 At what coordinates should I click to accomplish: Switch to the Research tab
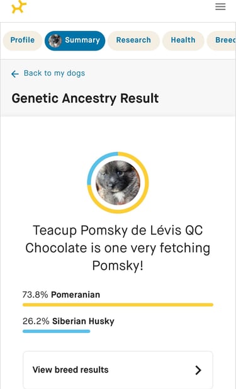click(x=133, y=40)
